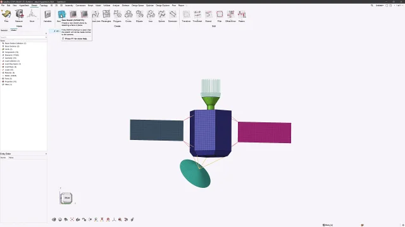The width and height of the screenshot is (405, 227).
Task: Select Beam Section Collectors in the browser
Action: [15, 44]
